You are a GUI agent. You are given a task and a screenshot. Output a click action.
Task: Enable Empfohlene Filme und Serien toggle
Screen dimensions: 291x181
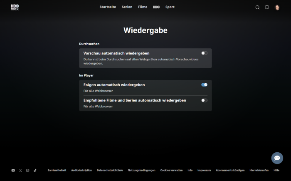[x=205, y=100]
